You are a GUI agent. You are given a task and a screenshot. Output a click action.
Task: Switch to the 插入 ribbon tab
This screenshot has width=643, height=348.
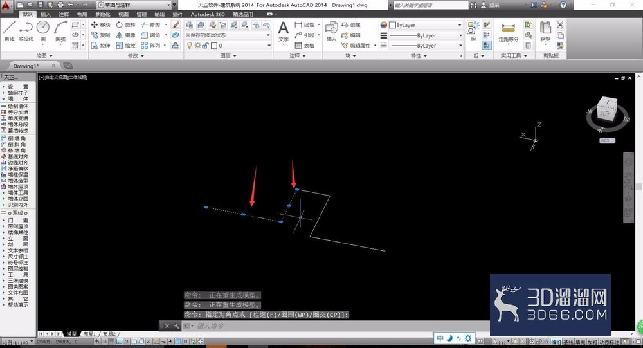click(x=46, y=14)
